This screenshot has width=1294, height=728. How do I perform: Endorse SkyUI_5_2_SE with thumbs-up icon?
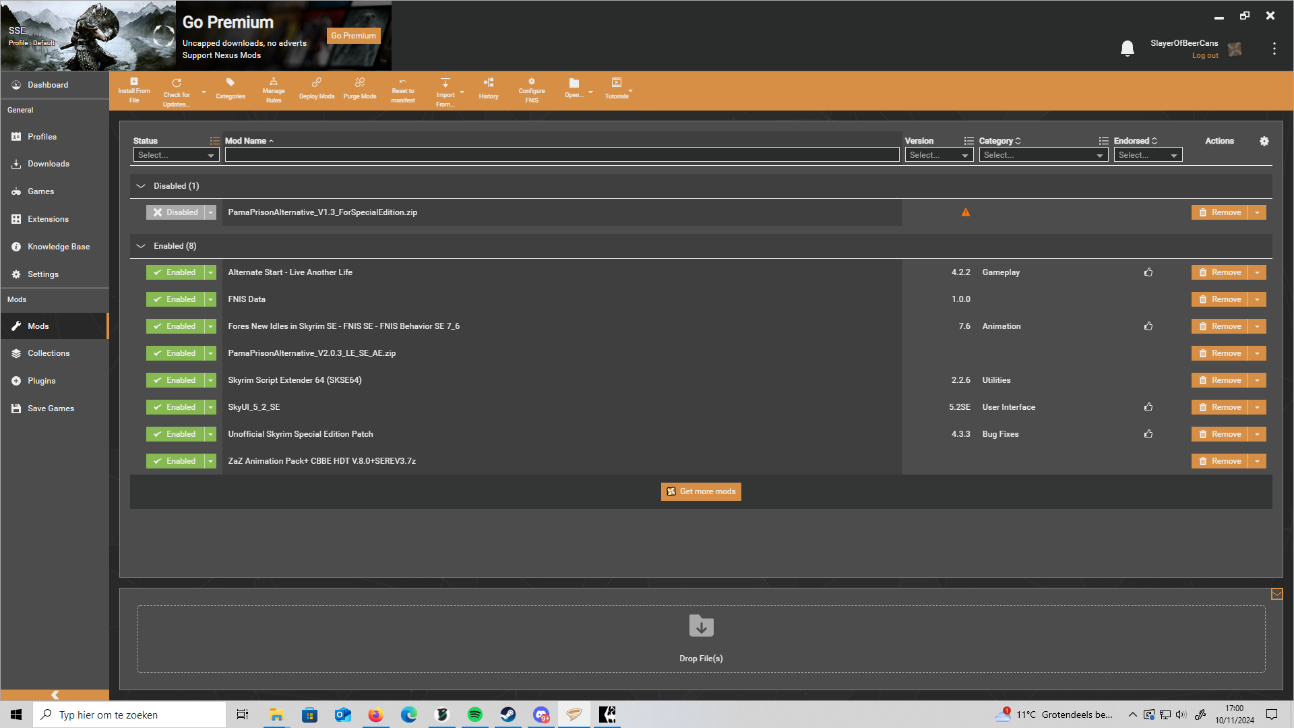coord(1148,407)
